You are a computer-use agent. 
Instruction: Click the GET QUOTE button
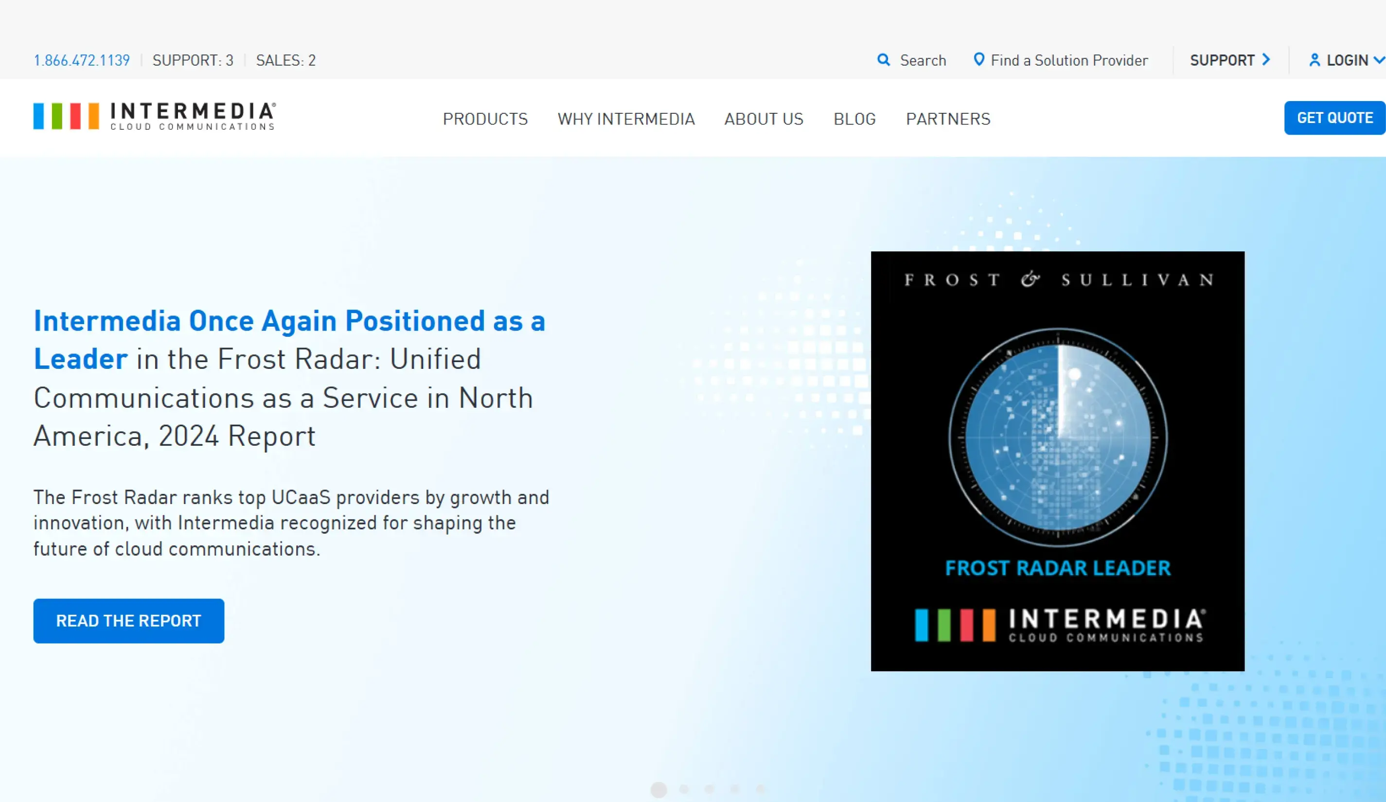point(1335,118)
